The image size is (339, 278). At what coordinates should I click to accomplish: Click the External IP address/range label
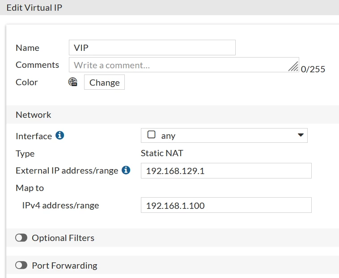point(67,170)
